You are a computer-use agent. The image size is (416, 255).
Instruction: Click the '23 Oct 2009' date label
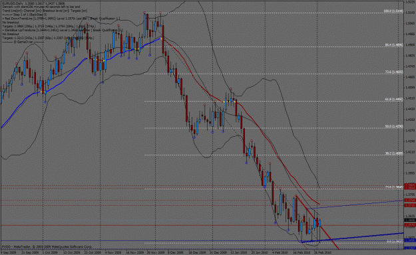(x=93, y=252)
